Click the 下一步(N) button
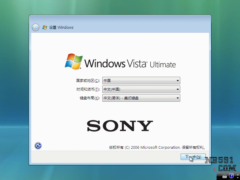This screenshot has width=240, height=180. 193,157
